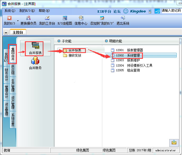Viewport: 182px width, 155px height.
Task: Select the 生产管理 side tab
Action: tap(13, 85)
